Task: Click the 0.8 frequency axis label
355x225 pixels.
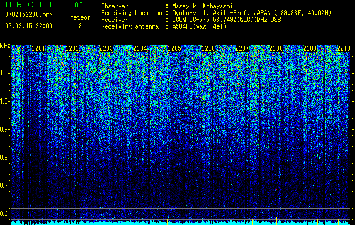Action: [x=5, y=157]
